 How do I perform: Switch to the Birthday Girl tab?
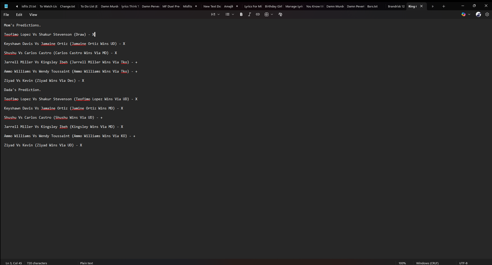273,6
